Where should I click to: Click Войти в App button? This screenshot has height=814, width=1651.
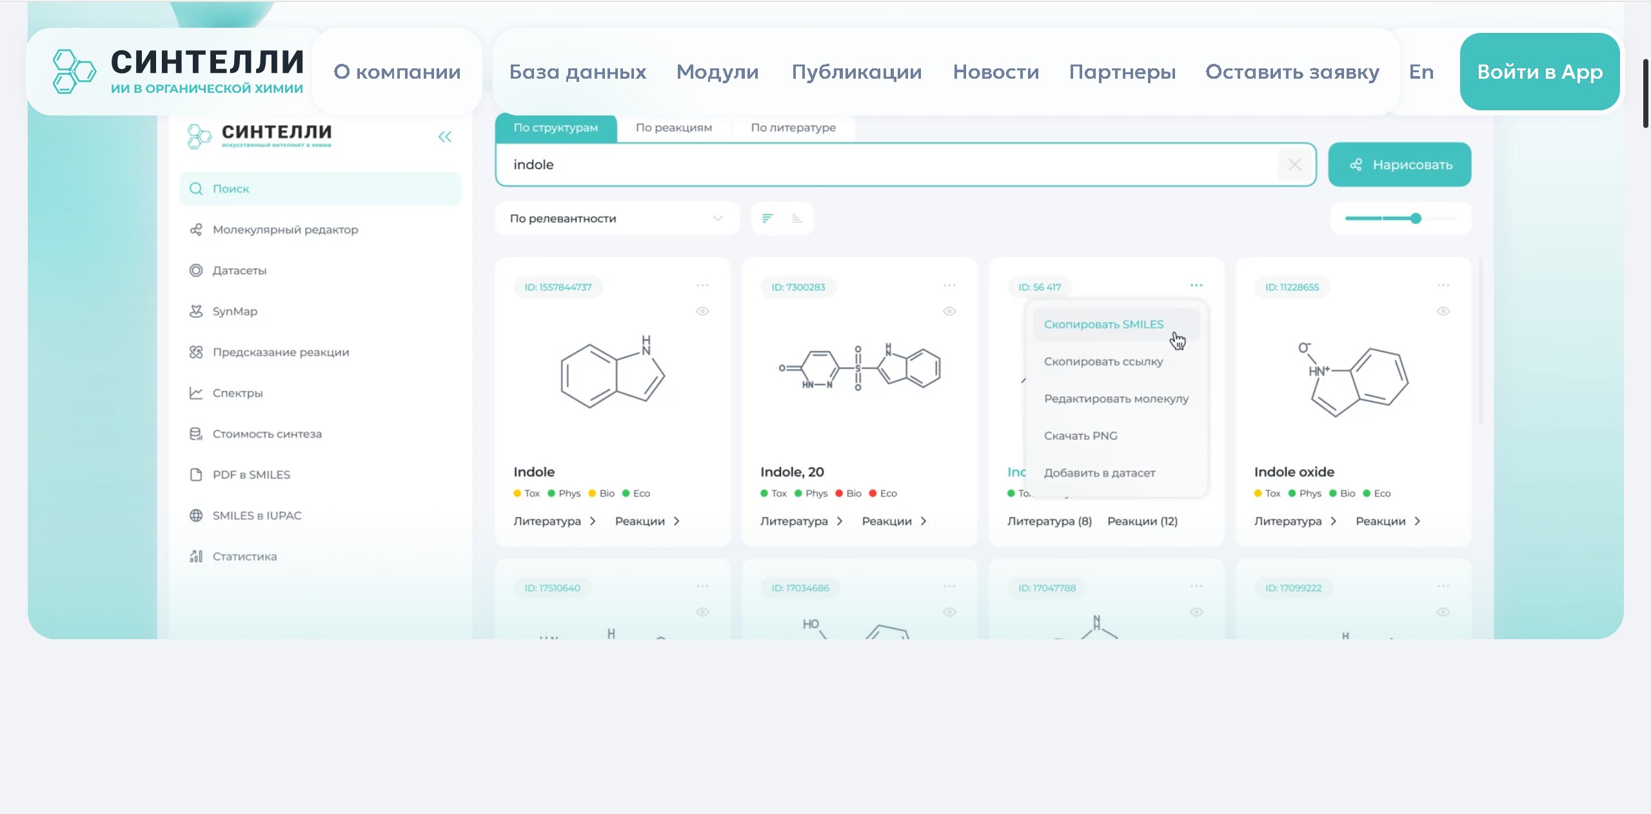tap(1539, 72)
